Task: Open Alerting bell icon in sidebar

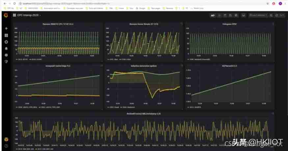Action: 6,48
